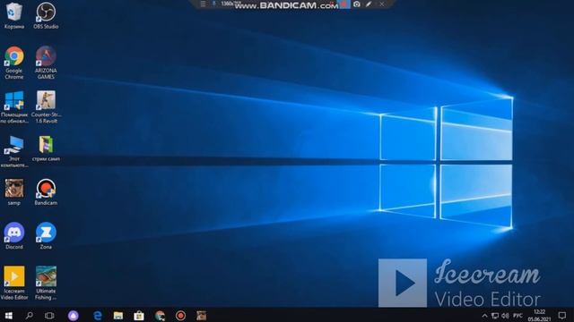Switch input language via РУС indicator
The height and width of the screenshot is (322, 574).
[517, 316]
